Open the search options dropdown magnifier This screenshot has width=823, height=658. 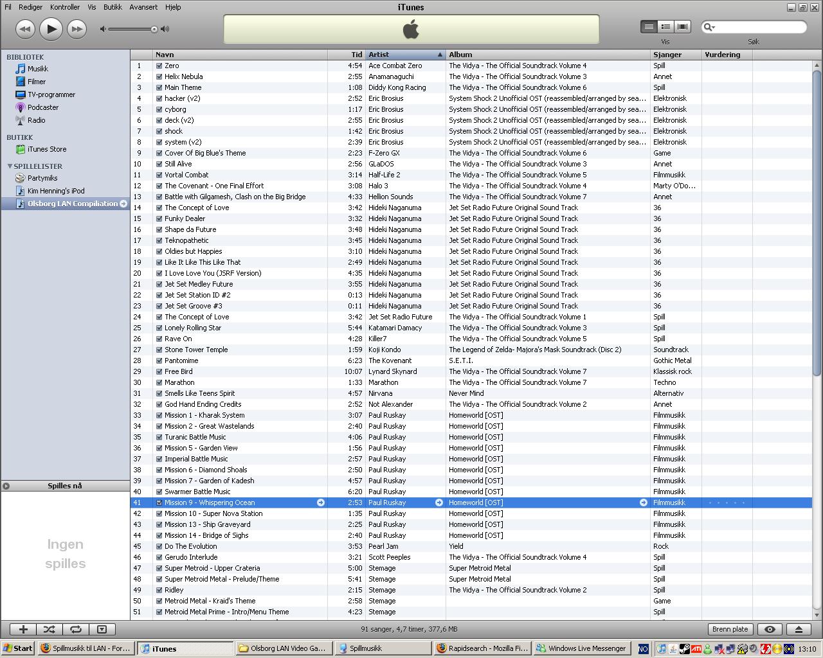[709, 27]
